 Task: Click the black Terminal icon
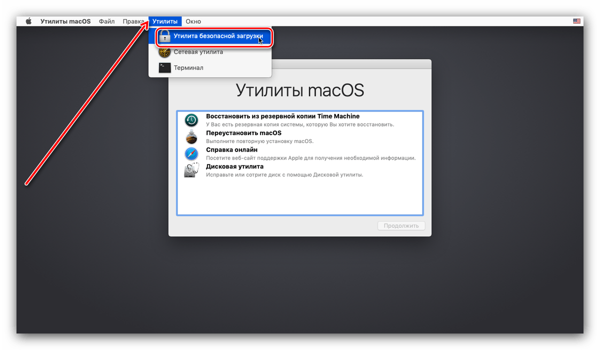coord(164,67)
